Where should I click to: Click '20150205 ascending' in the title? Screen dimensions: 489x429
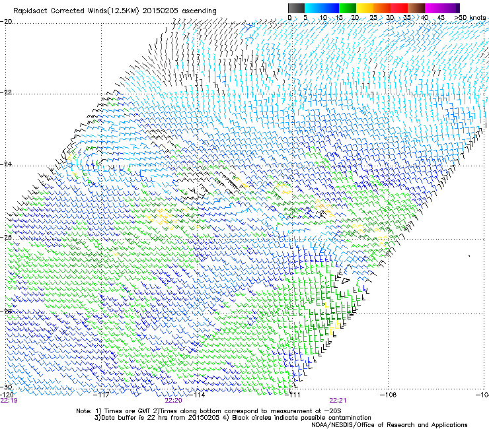[179, 11]
